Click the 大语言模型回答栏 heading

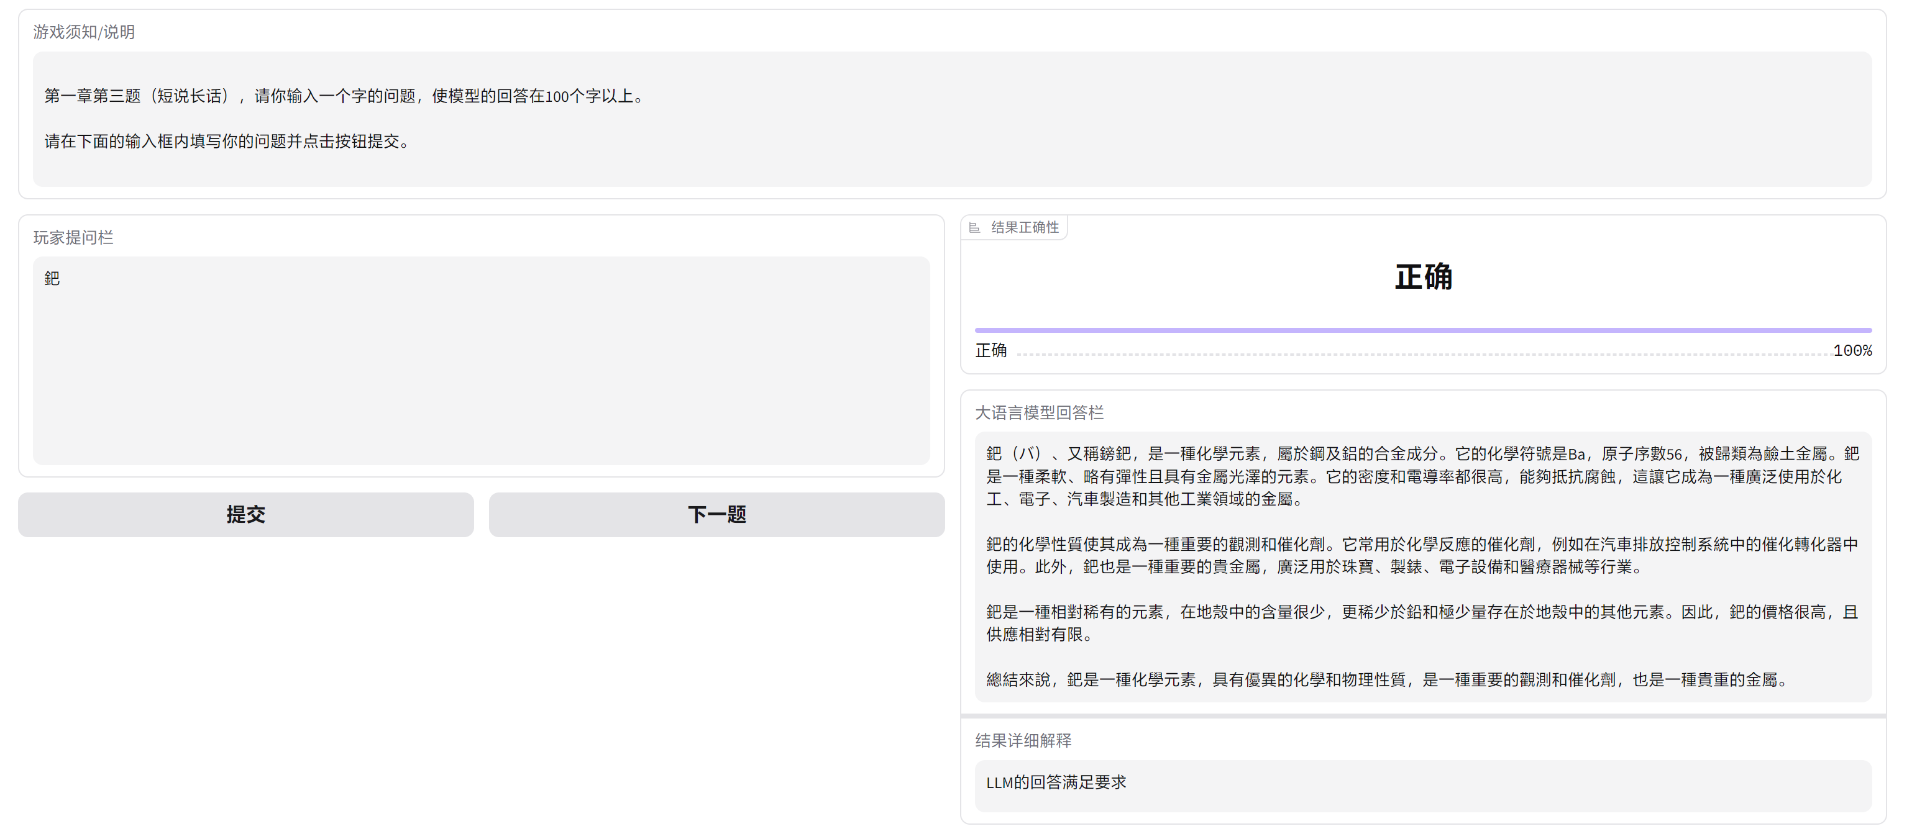pyautogui.click(x=1040, y=412)
